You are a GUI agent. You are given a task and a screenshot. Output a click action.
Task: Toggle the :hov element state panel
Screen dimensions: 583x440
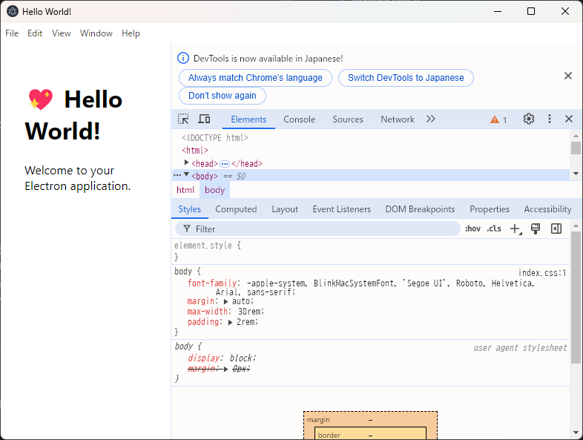tap(473, 229)
